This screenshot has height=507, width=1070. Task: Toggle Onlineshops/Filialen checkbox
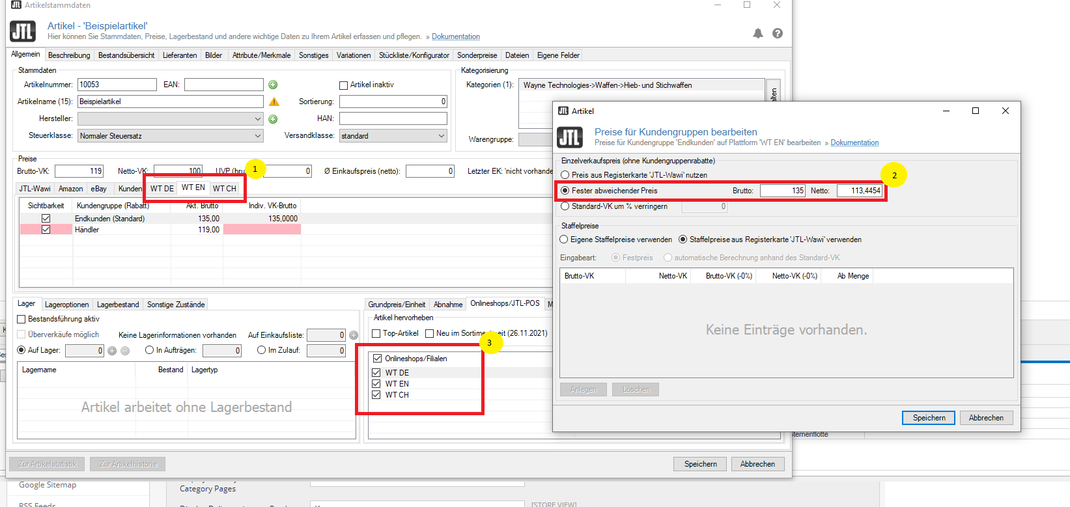[x=377, y=359]
